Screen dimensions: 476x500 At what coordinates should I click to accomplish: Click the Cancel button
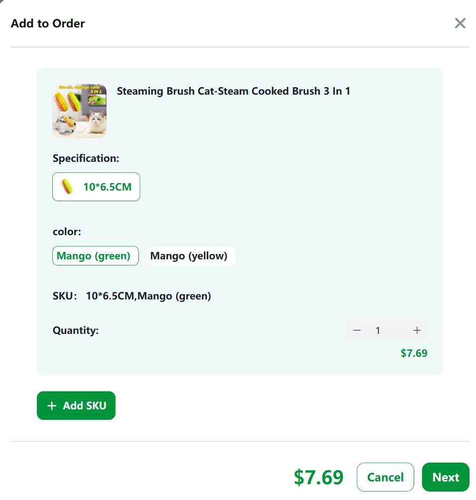pos(385,477)
